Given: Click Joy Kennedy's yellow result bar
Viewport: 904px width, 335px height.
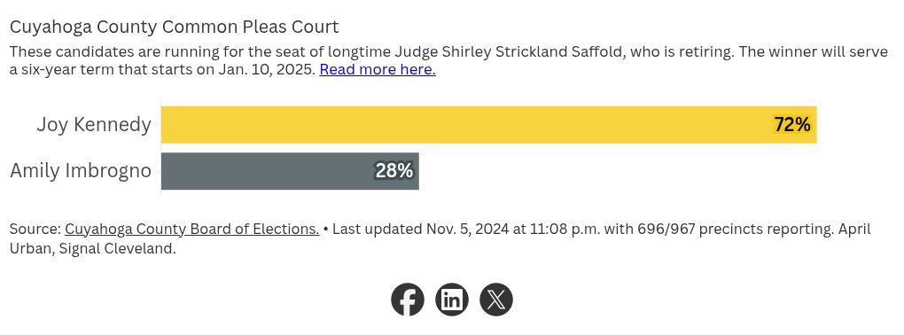Looking at the screenshot, I should pos(489,125).
